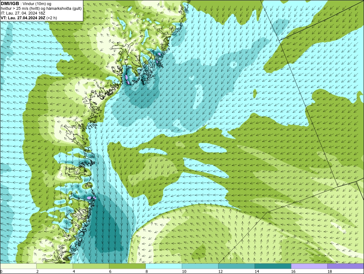Click the legend label 12
The image size is (364, 274).
point(220,272)
